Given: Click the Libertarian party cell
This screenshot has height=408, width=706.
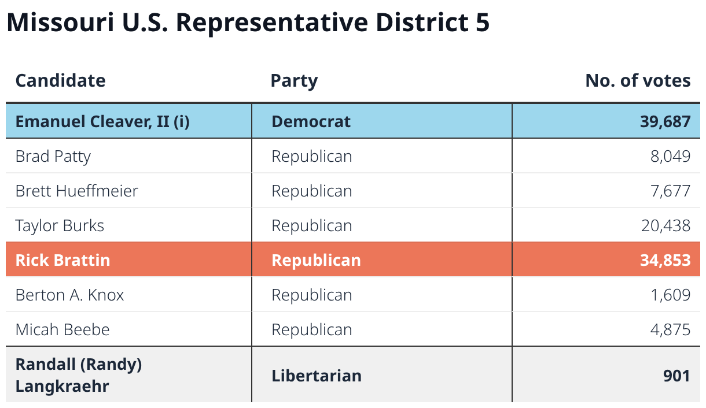Looking at the screenshot, I should point(382,374).
